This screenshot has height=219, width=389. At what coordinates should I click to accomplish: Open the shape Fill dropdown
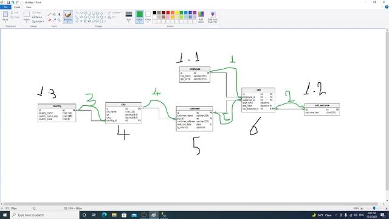click(112, 17)
